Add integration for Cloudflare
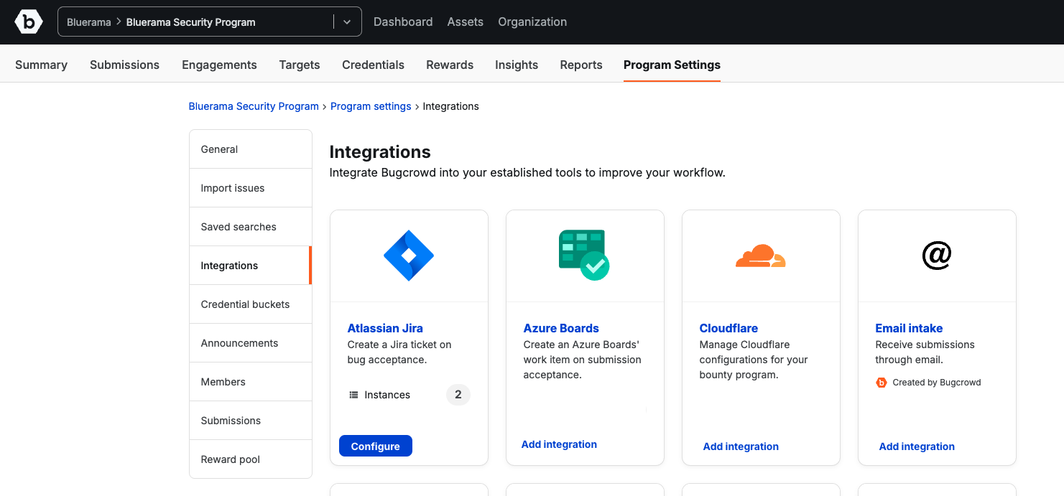This screenshot has width=1064, height=496. (x=741, y=446)
